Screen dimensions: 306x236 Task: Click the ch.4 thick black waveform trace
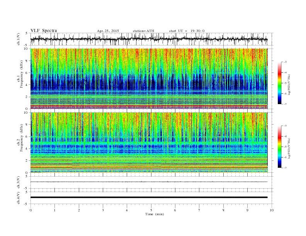(x=149, y=197)
